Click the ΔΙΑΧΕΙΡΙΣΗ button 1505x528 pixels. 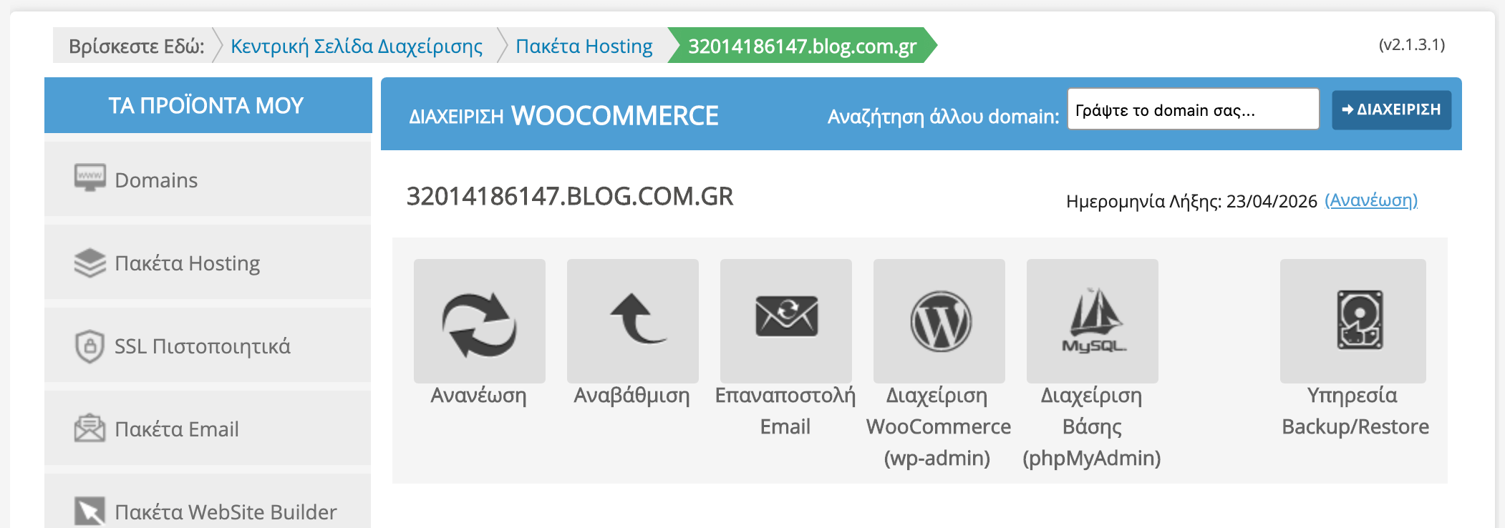(1391, 109)
